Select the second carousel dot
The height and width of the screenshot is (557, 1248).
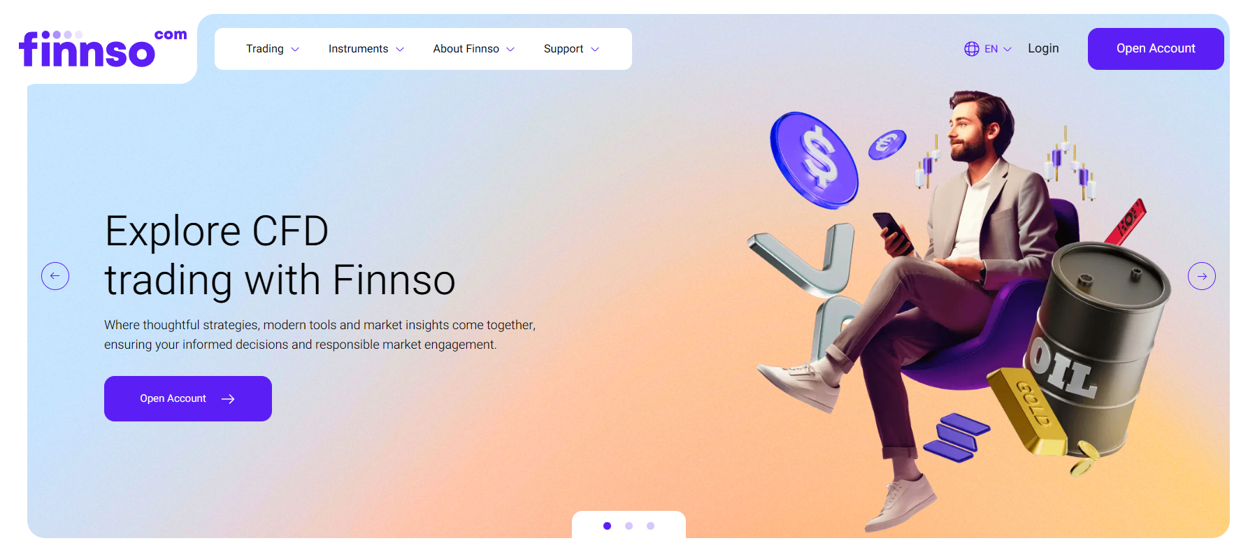[629, 526]
